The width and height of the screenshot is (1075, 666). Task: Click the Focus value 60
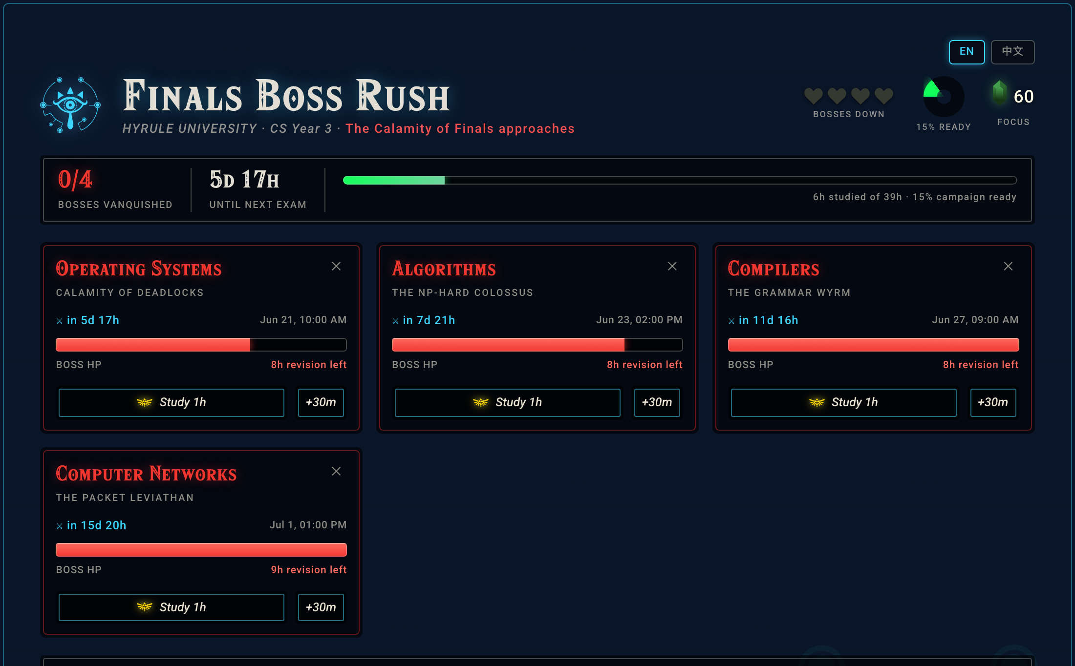point(1024,97)
